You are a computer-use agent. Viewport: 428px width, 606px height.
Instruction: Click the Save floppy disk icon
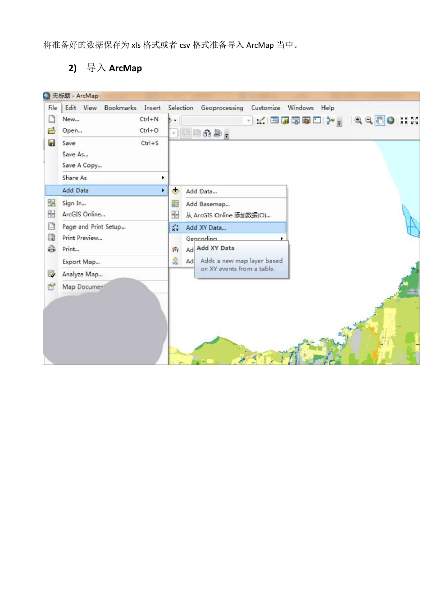[52, 143]
